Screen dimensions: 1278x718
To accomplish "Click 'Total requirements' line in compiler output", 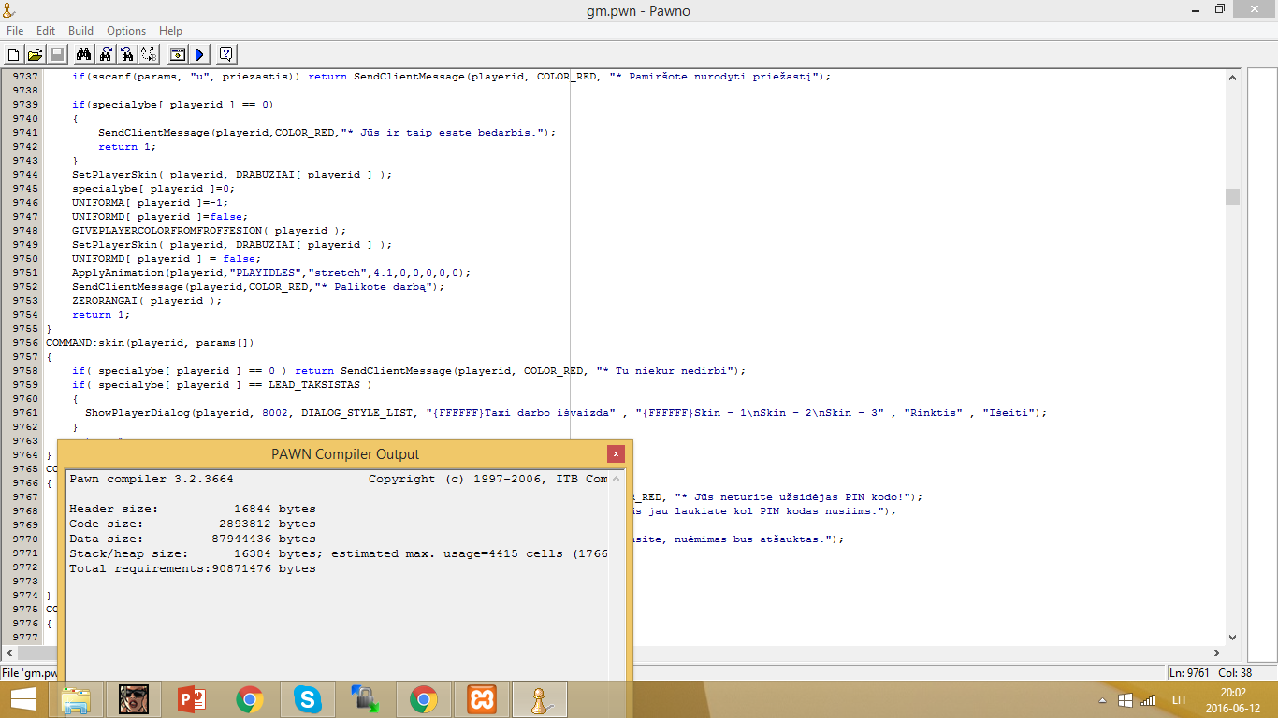I will click(193, 568).
